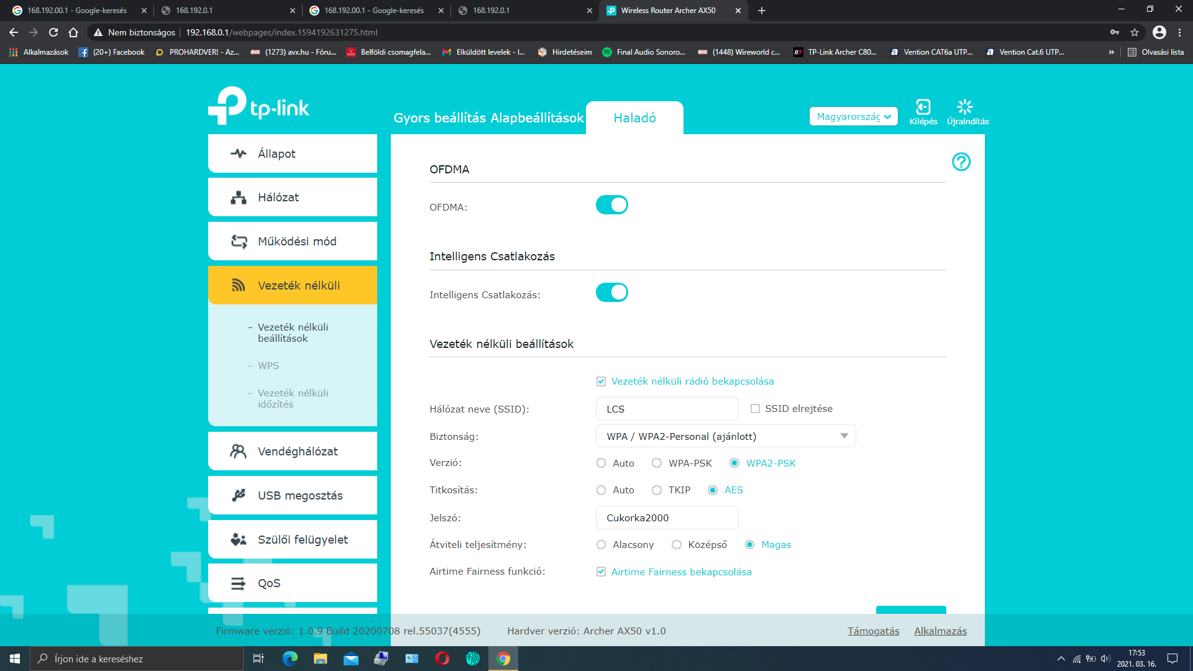The image size is (1193, 671).
Task: Click the Támogatás support link
Action: [873, 631]
